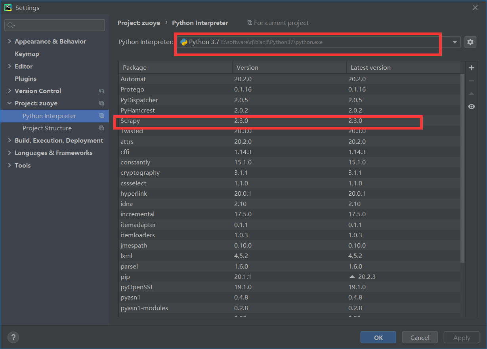Click the help question mark button
The height and width of the screenshot is (349, 487).
point(13,338)
